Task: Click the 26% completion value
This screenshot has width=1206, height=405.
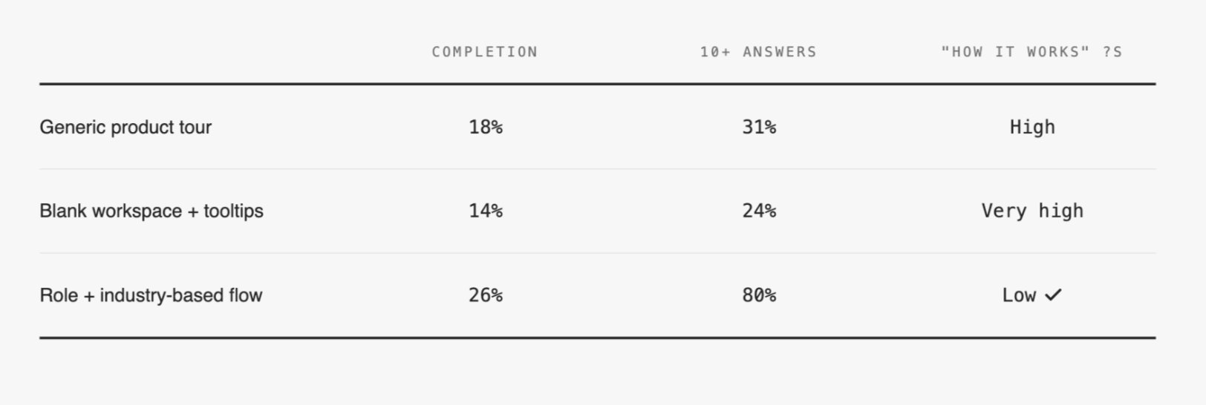Action: (486, 295)
